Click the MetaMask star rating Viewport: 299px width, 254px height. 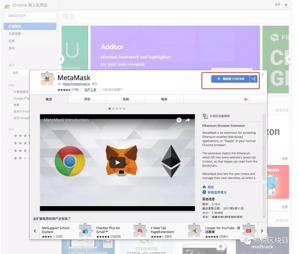[64, 90]
